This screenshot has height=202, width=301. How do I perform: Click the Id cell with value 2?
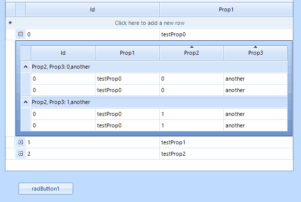click(x=93, y=154)
